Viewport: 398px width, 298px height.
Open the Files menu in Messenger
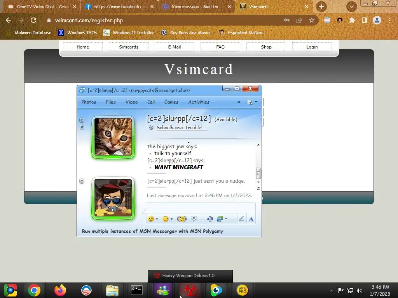point(111,102)
